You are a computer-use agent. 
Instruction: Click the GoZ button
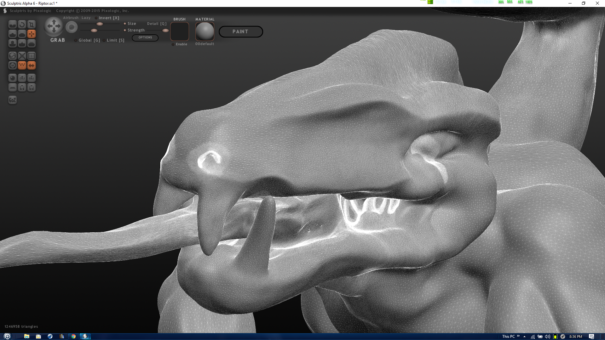point(12,100)
